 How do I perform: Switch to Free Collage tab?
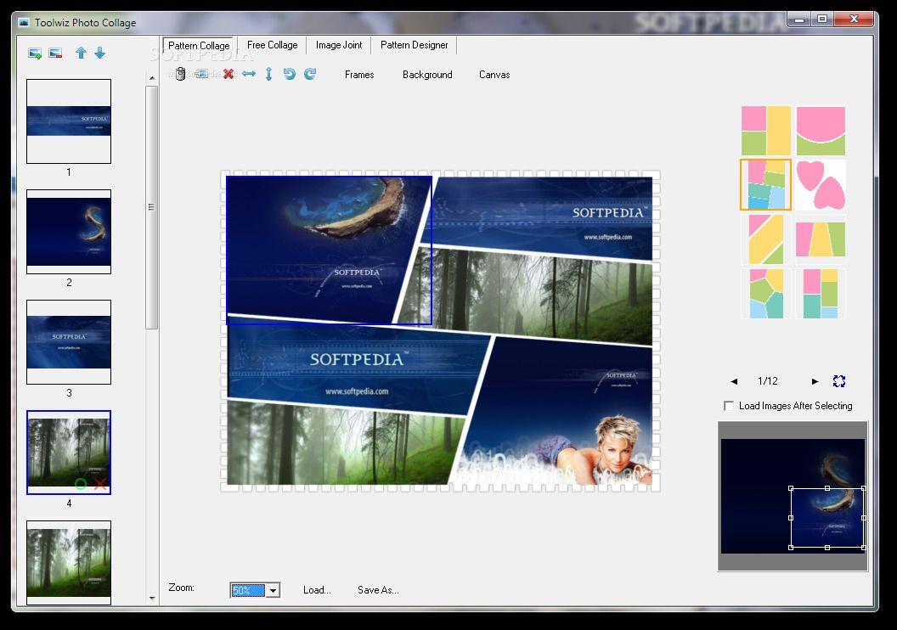tap(273, 45)
